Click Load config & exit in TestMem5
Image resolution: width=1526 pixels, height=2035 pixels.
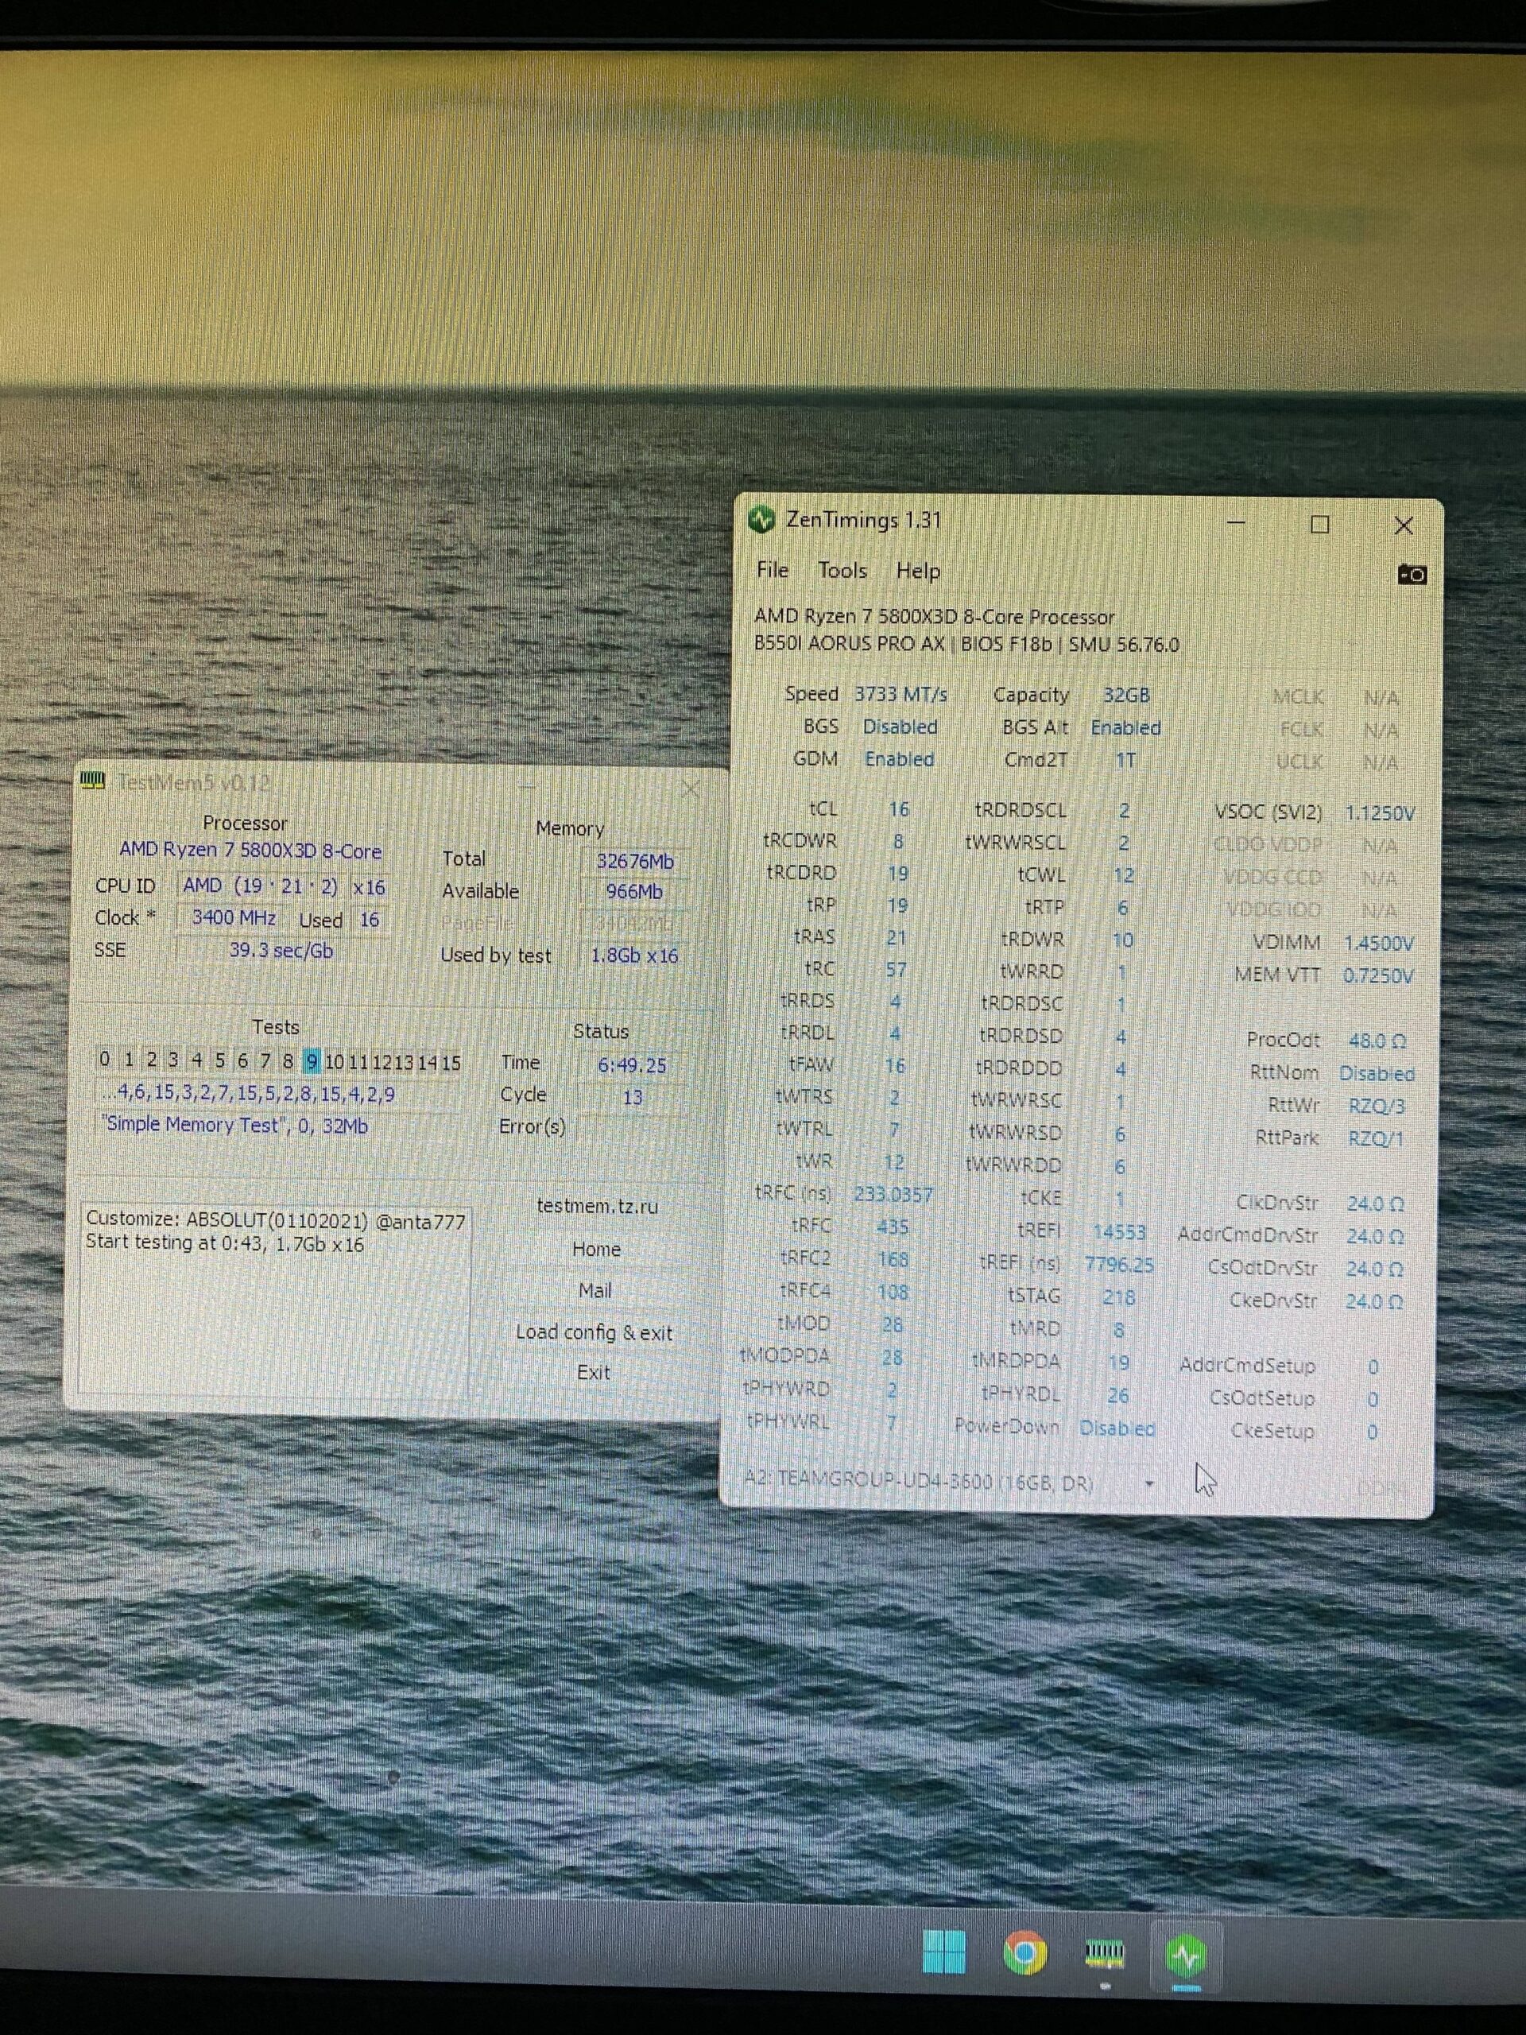593,1332
